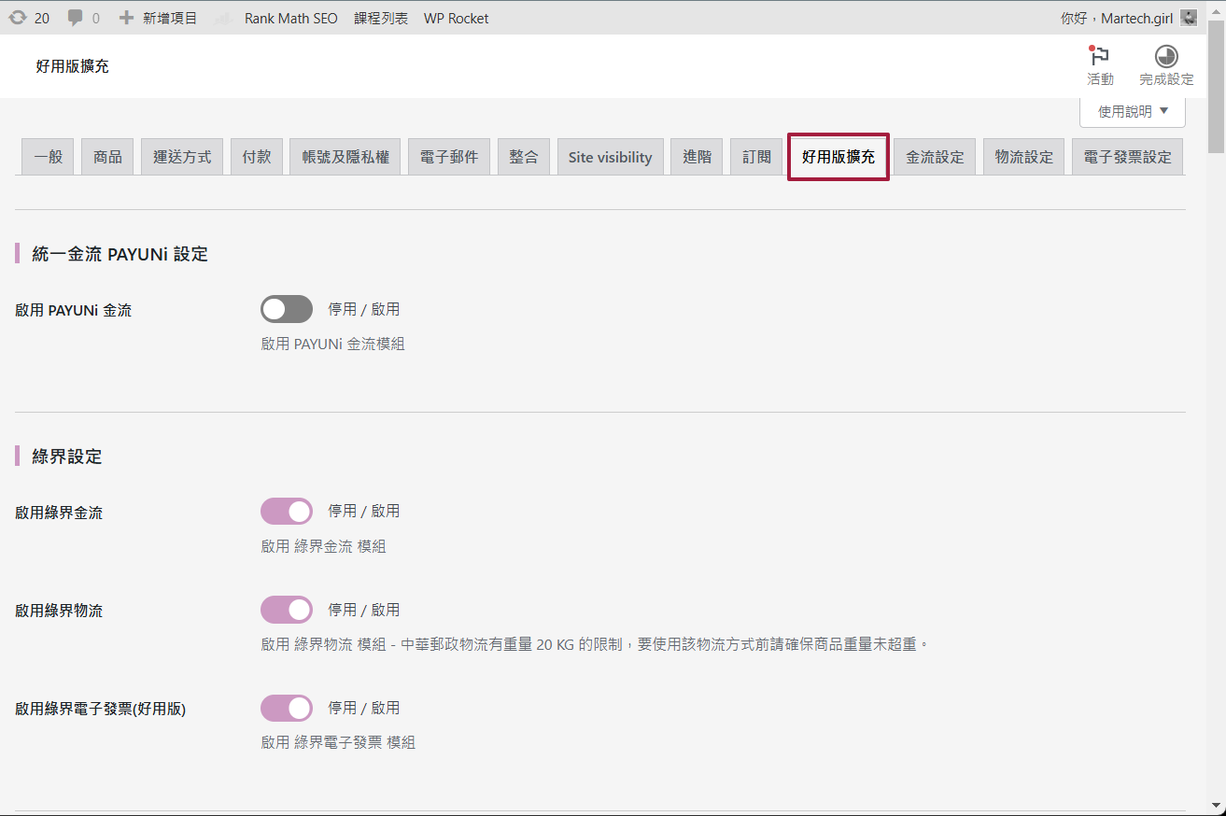Screen dimensions: 1226x816
Task: Select the Site visibility tab
Action: coord(610,157)
